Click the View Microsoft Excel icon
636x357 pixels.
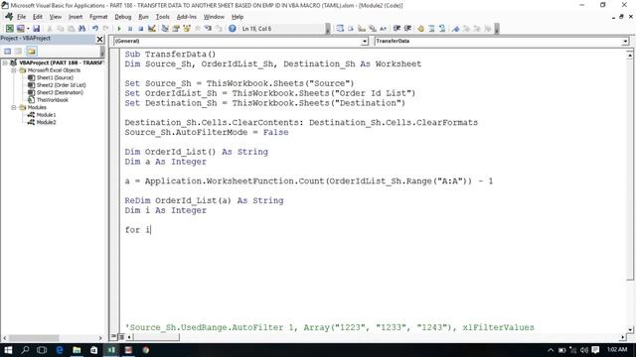[9, 29]
